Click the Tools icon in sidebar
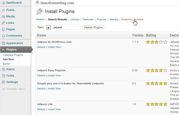 point(3,76)
